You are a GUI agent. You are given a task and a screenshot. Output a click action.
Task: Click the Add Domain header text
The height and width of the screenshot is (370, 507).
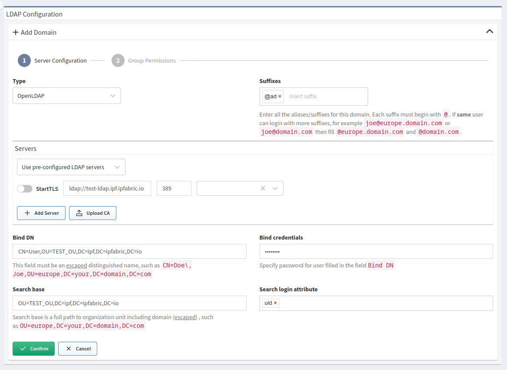click(x=39, y=33)
